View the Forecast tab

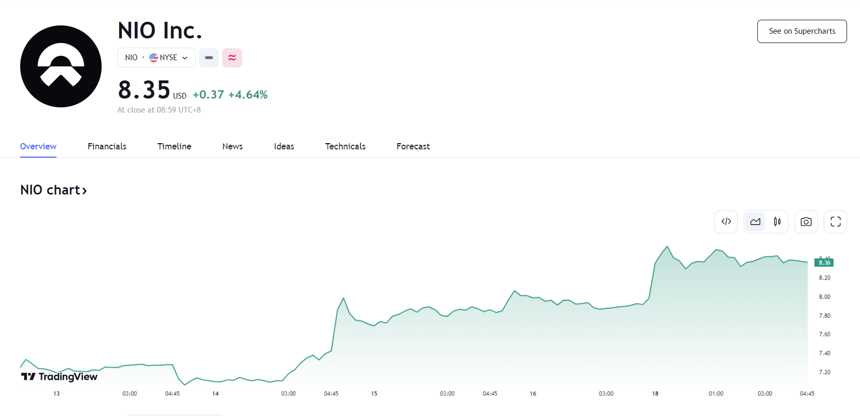point(413,146)
